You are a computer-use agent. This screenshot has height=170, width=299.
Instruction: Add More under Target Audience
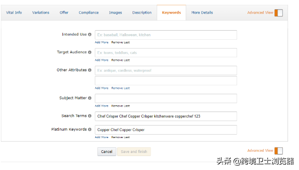(x=101, y=60)
